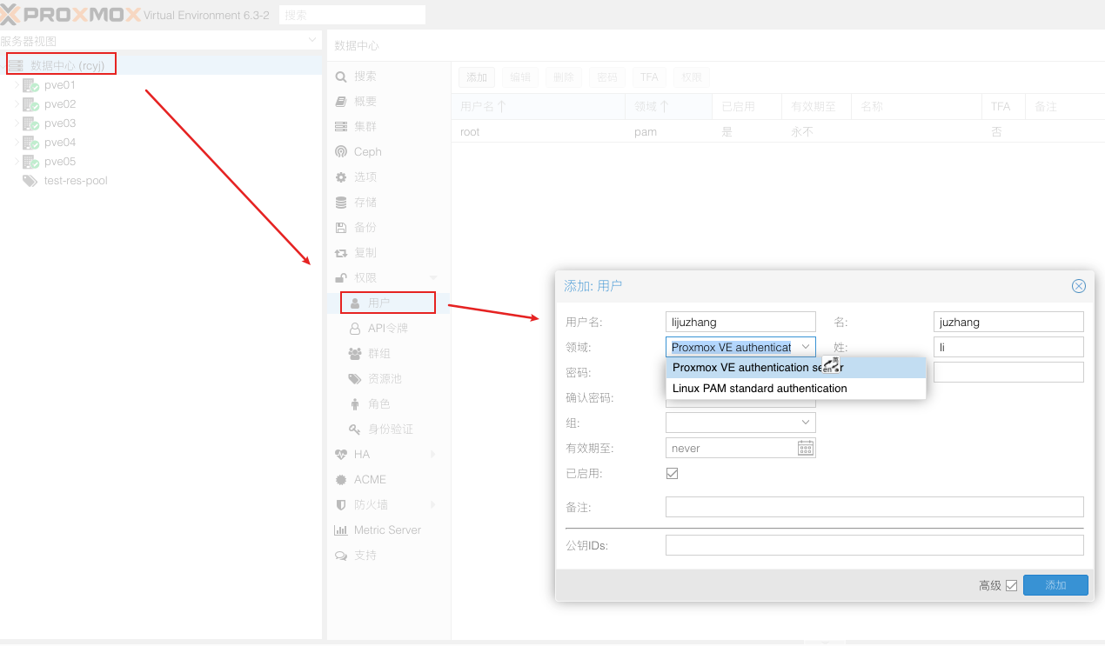The image size is (1105, 646).
Task: Click the blue 添加 dialog button
Action: [1055, 585]
